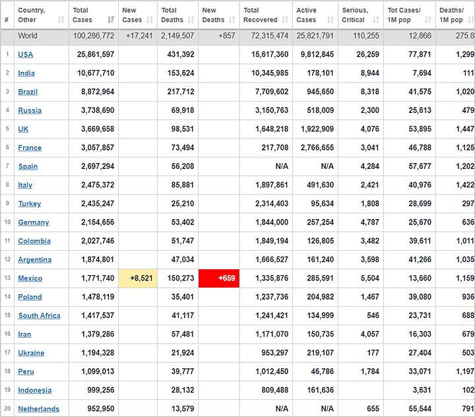Open the Brazil country link

[x=28, y=92]
